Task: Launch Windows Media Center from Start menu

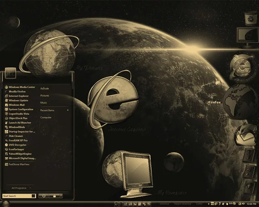Action: pyautogui.click(x=22, y=87)
